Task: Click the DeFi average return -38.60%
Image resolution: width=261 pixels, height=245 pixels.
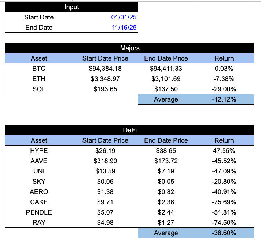Action: point(224,233)
